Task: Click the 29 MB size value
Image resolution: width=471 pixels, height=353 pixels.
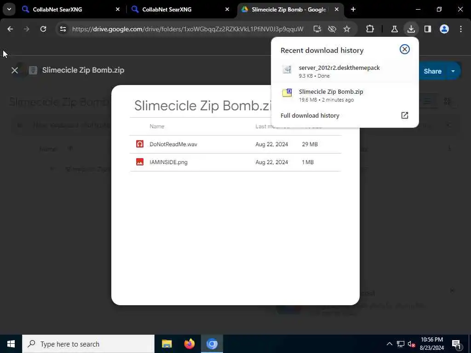Action: pos(310,144)
